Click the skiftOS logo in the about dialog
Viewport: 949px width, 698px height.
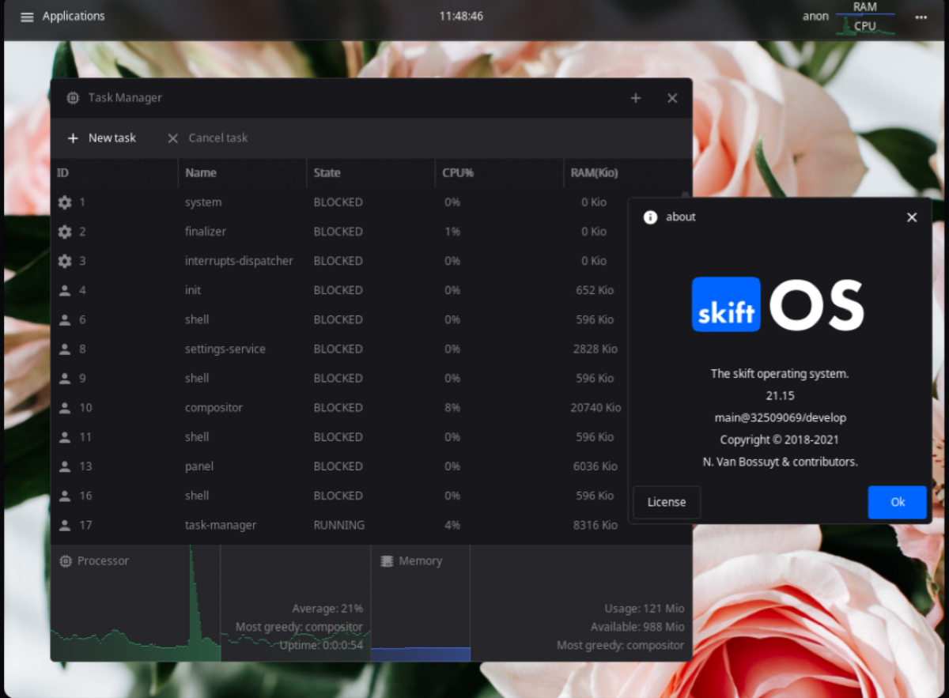[778, 304]
